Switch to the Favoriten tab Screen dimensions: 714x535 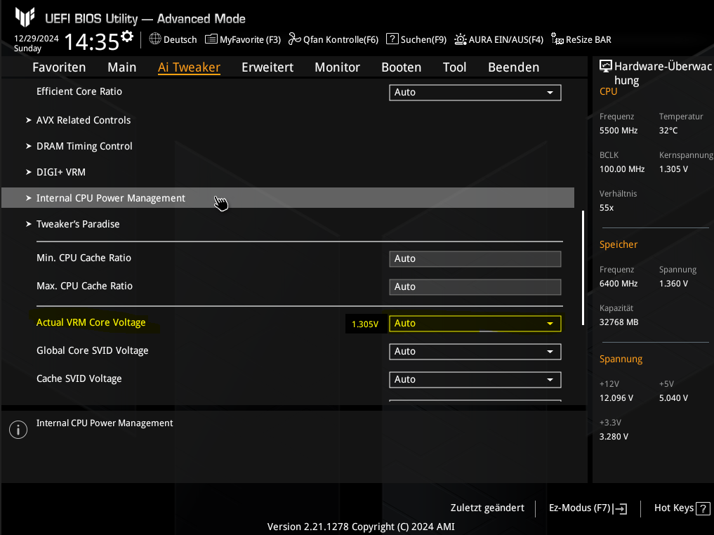(59, 67)
